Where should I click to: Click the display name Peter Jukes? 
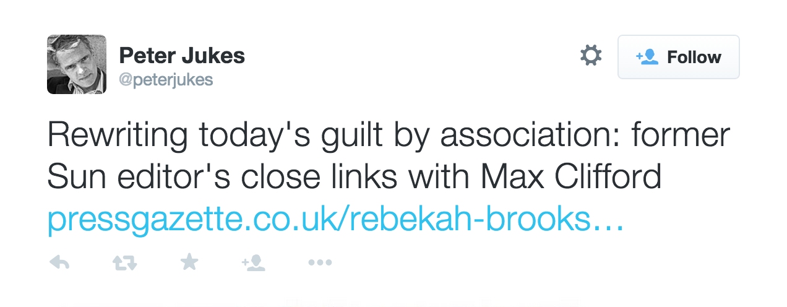pyautogui.click(x=182, y=56)
